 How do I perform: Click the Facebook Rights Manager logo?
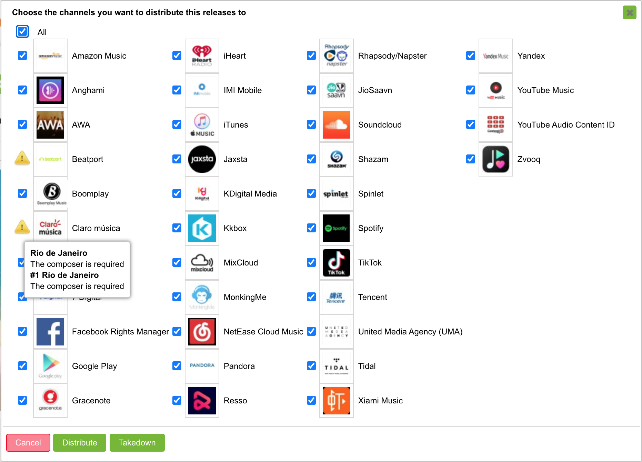pos(50,332)
